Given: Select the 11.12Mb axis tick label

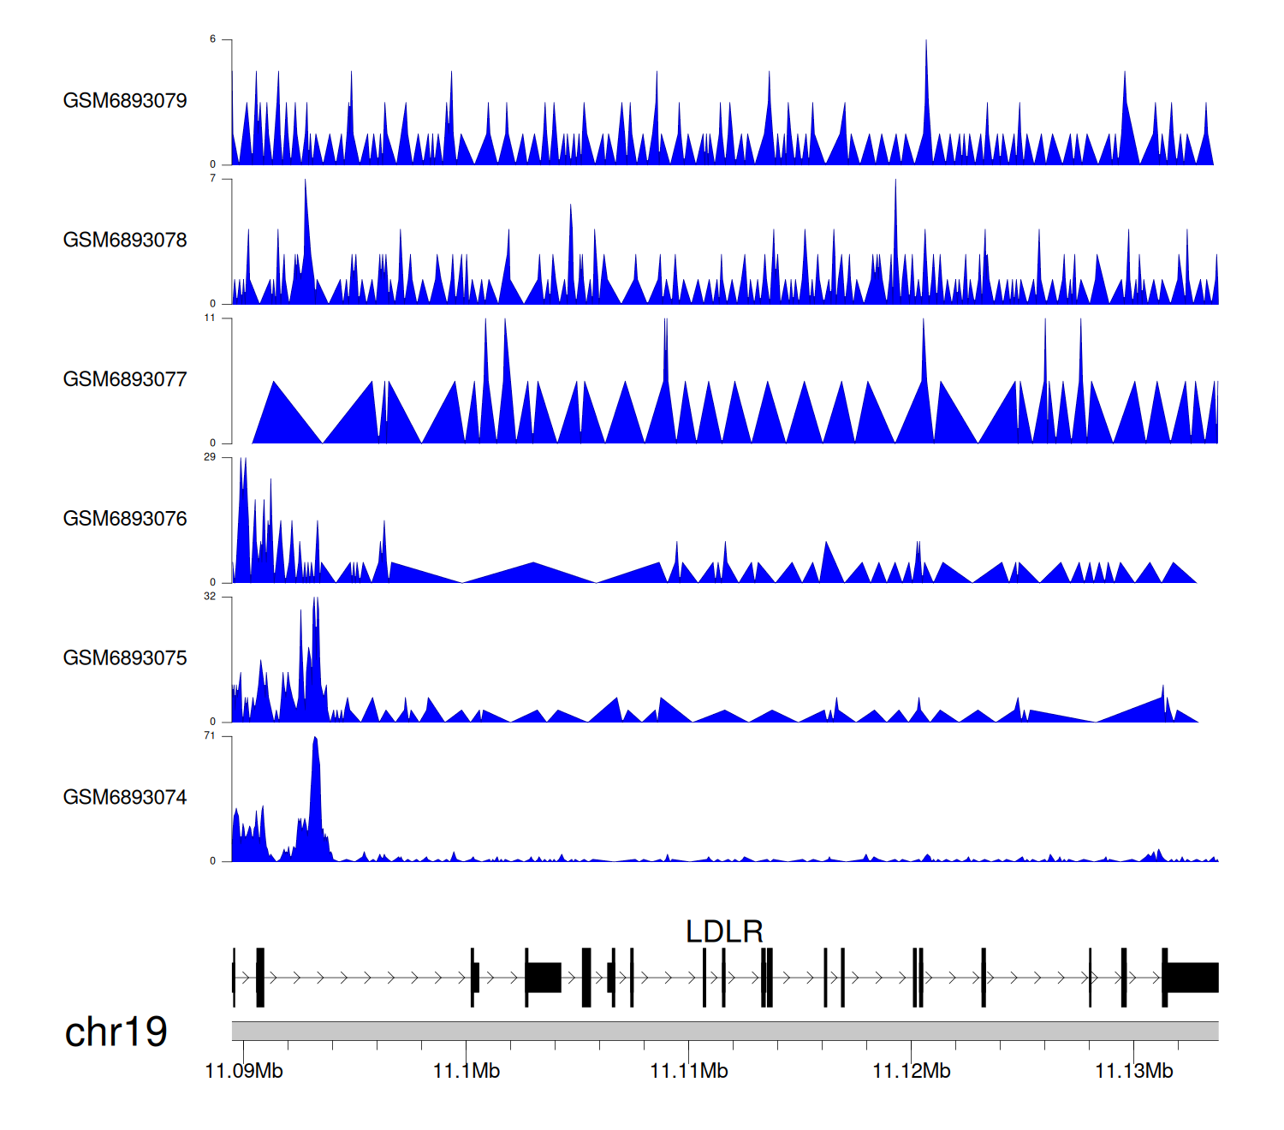Looking at the screenshot, I should tap(912, 1071).
